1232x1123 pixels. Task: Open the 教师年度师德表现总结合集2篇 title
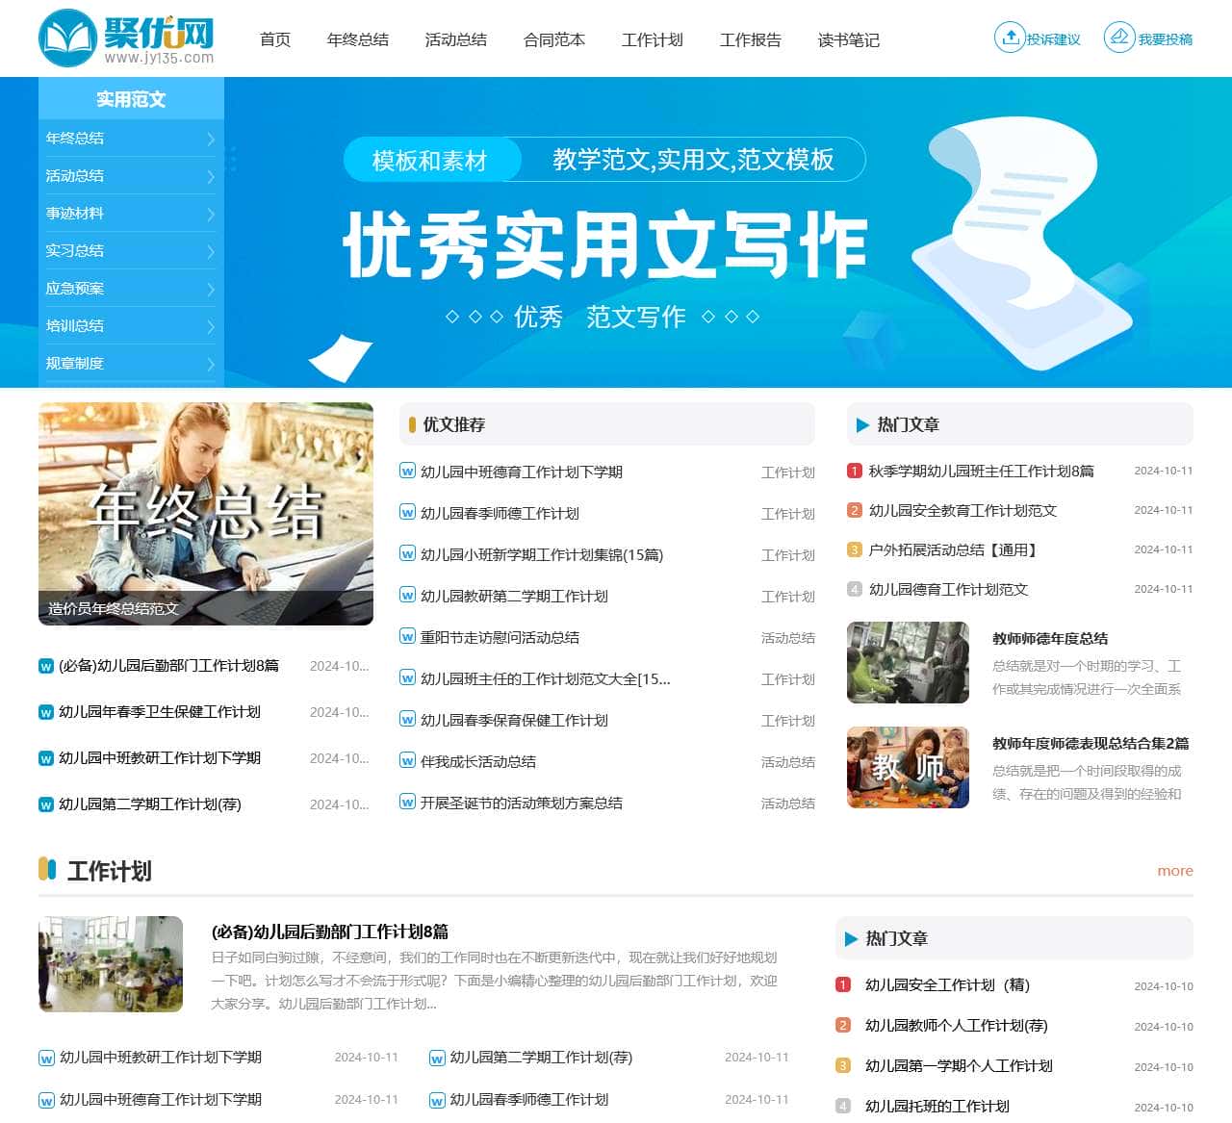(1091, 743)
